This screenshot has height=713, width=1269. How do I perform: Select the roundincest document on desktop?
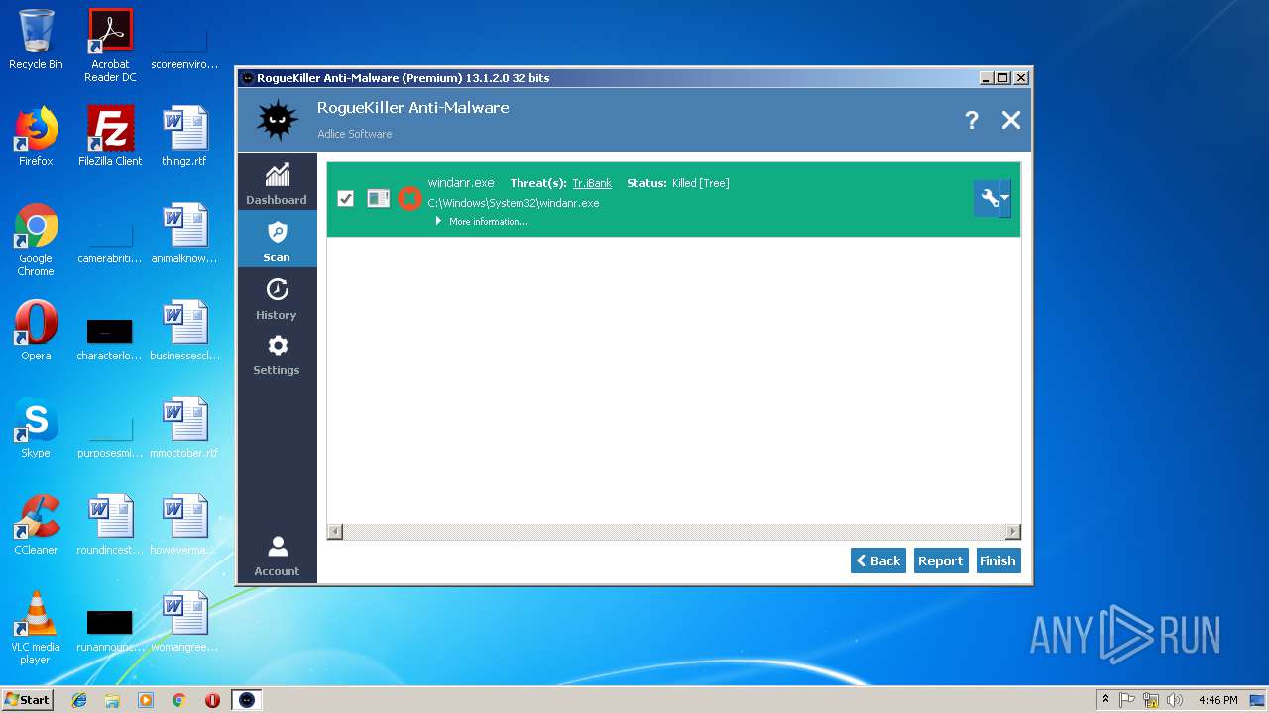click(x=110, y=525)
